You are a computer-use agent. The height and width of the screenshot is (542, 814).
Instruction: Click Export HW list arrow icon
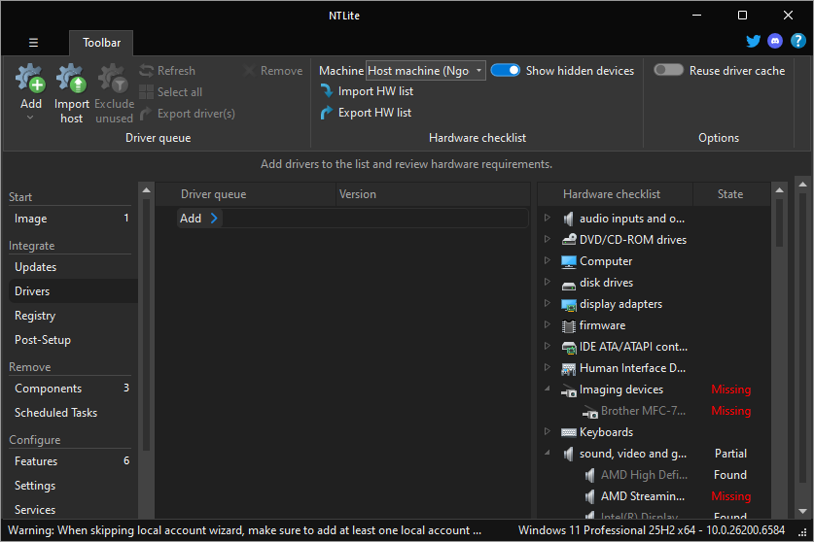tap(327, 113)
